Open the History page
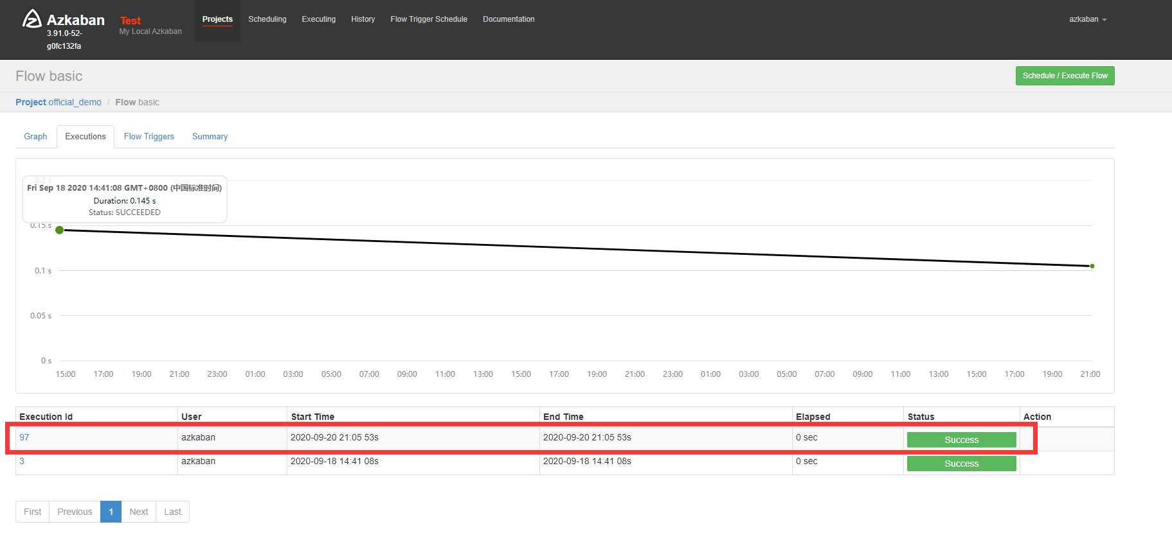 (x=363, y=19)
